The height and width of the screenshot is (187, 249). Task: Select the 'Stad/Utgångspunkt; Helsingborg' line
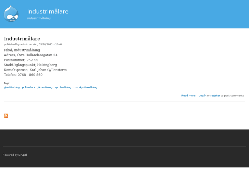[30, 65]
